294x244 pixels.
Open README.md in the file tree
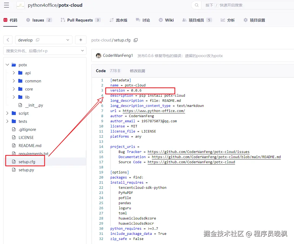pyautogui.click(x=30, y=145)
